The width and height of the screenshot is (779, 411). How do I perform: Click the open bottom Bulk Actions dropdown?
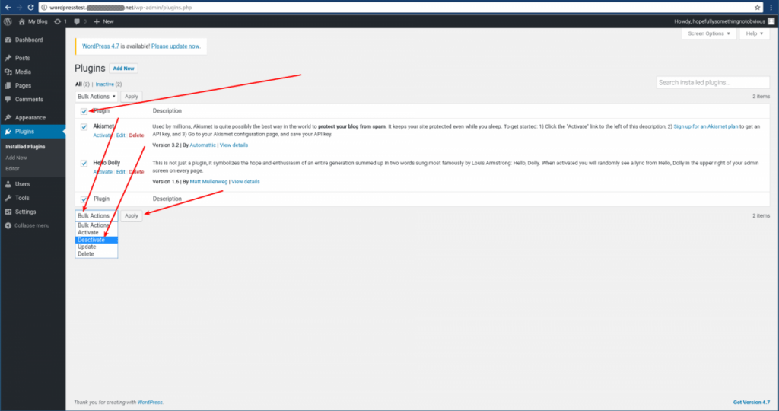[x=97, y=215]
